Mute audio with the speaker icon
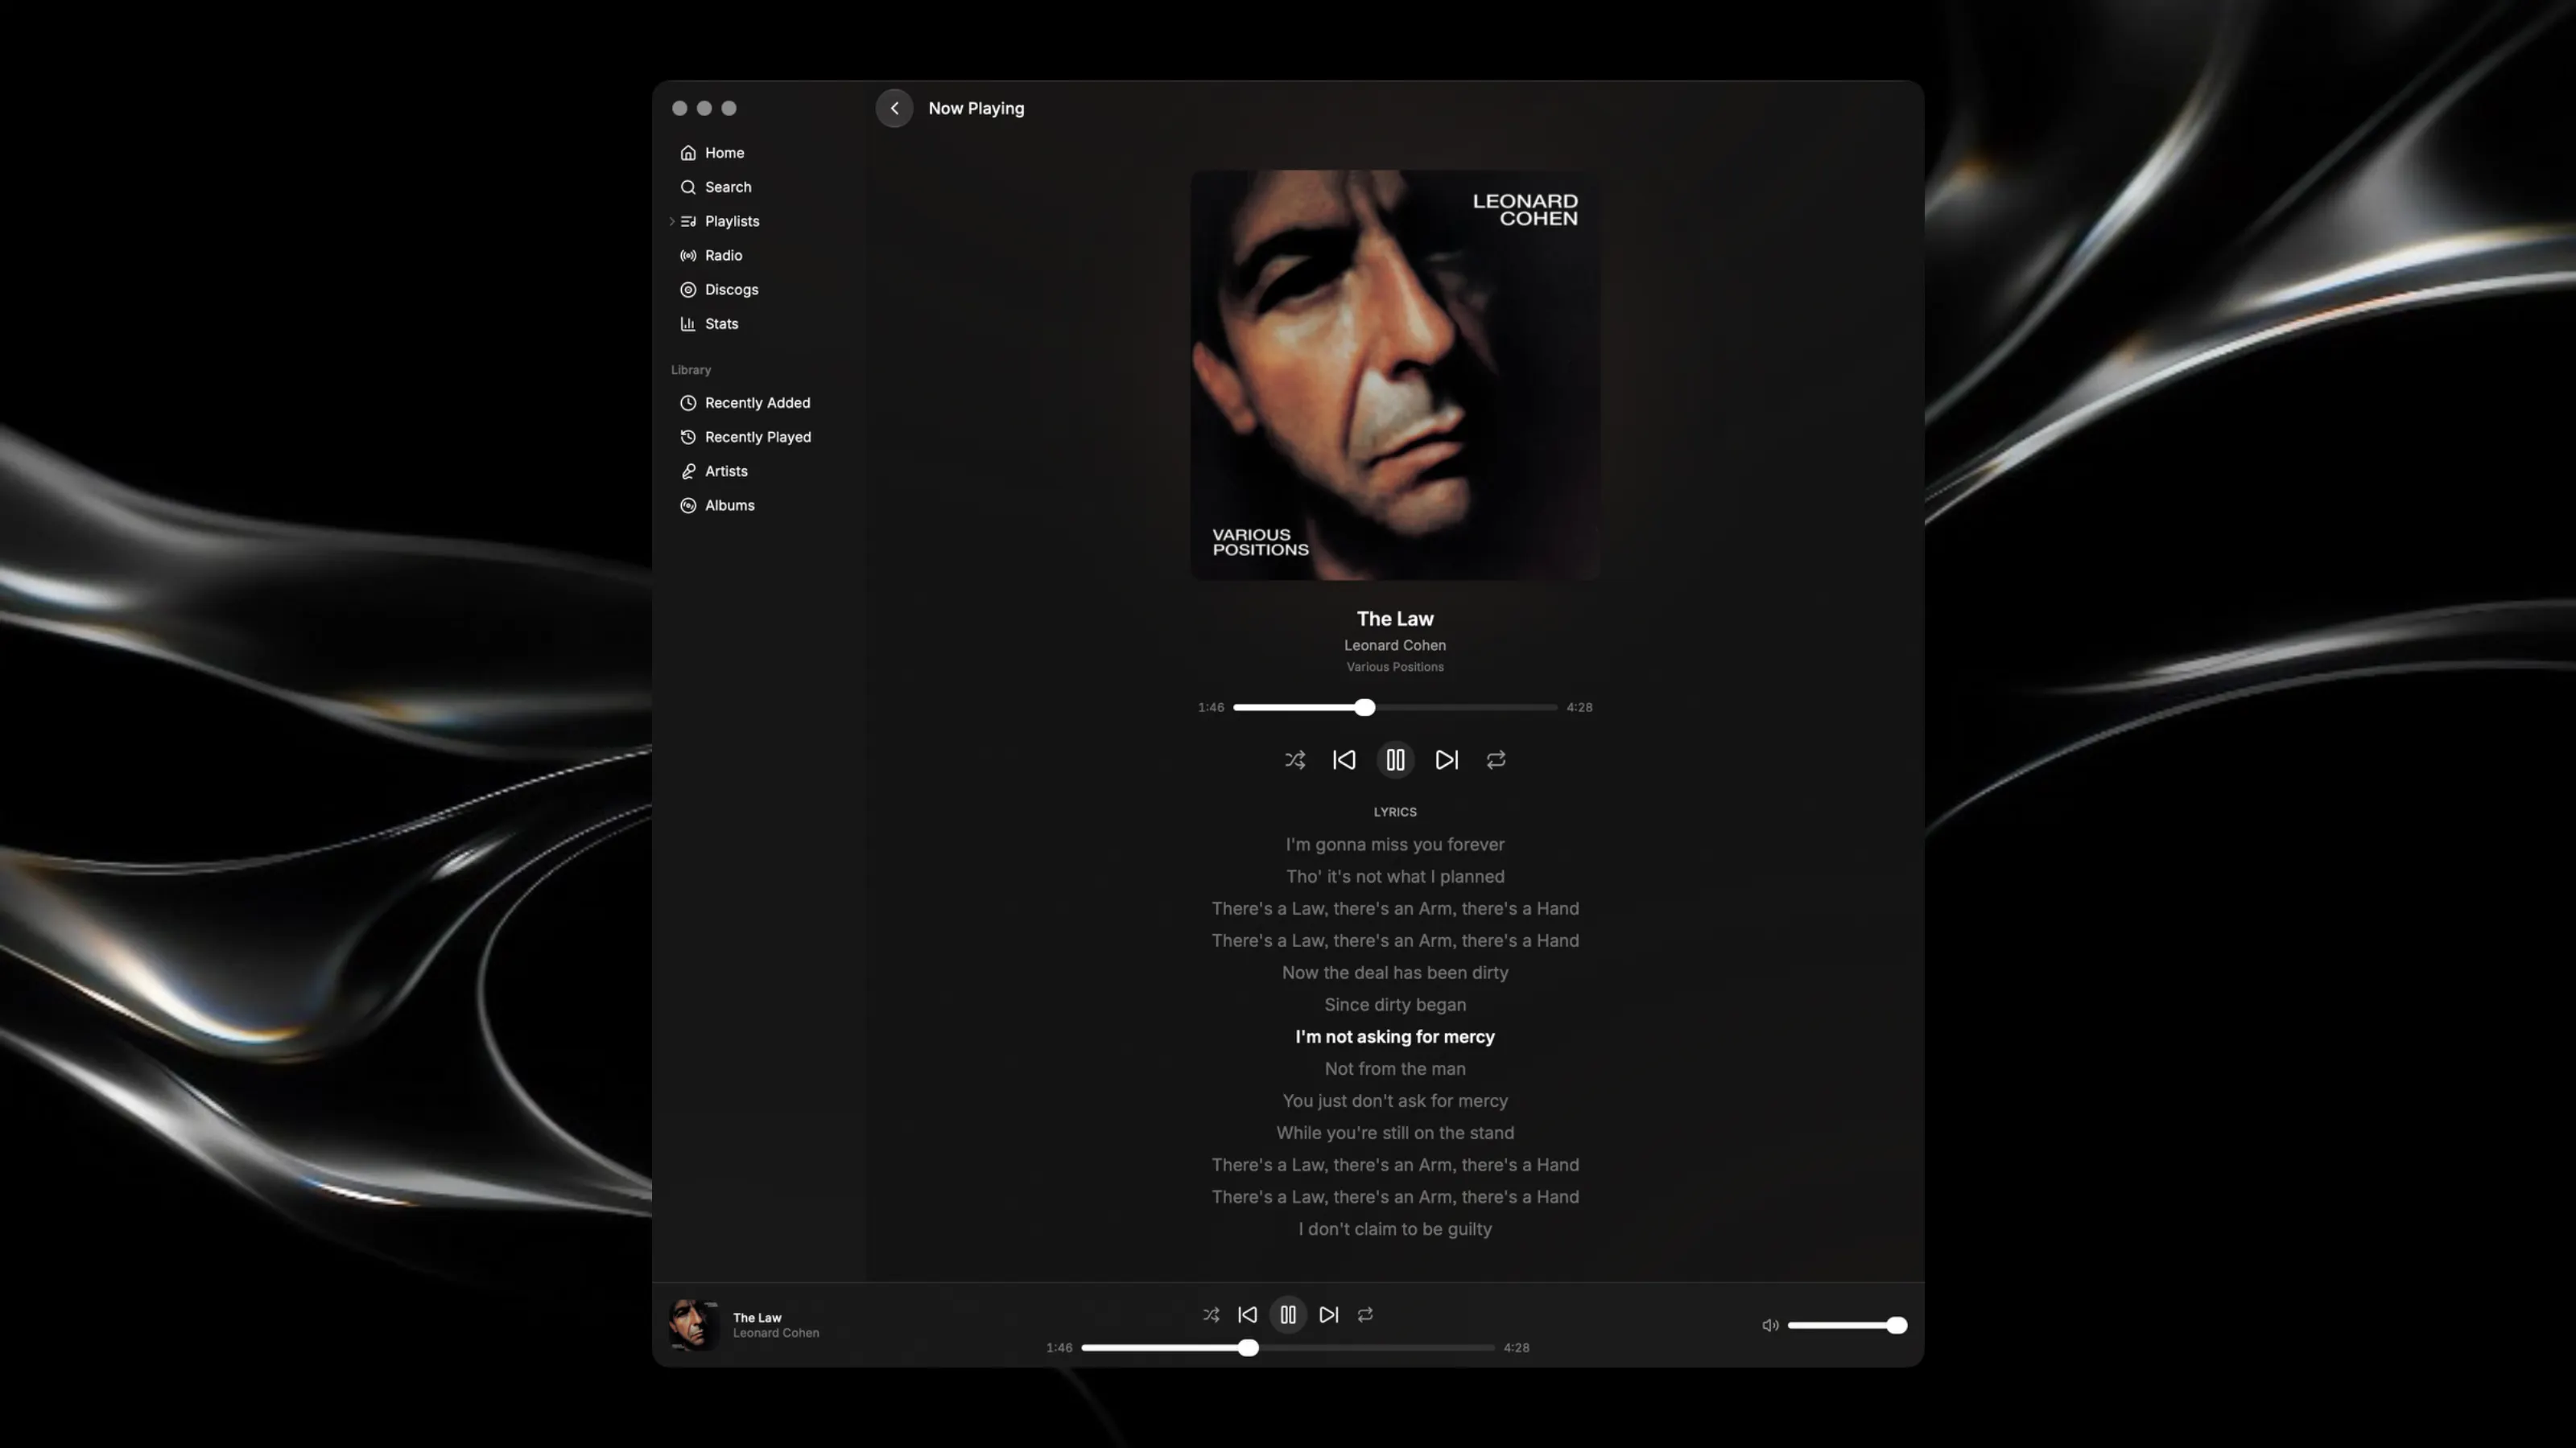The width and height of the screenshot is (2576, 1448). click(x=1770, y=1326)
